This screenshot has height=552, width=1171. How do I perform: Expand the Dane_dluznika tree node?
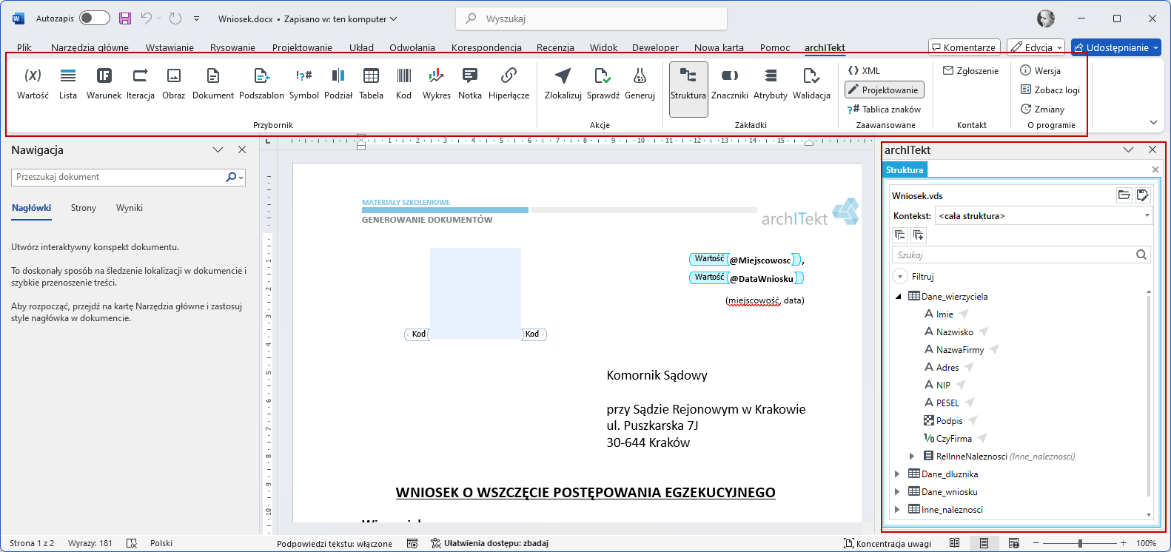coord(898,474)
